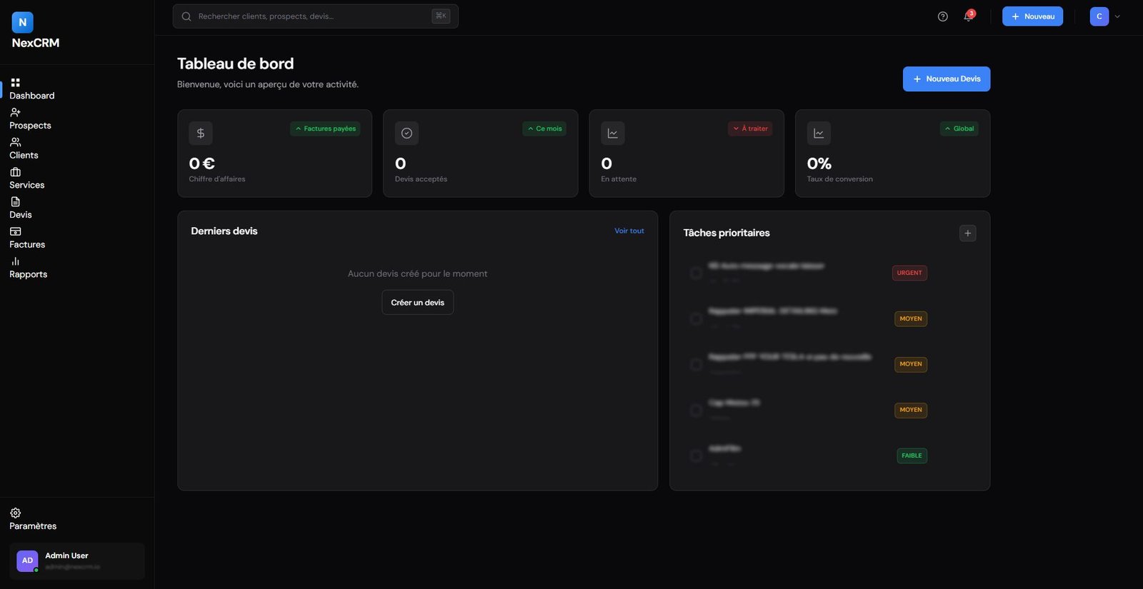Check the task marked URGENT
The height and width of the screenshot is (589, 1143).
(x=696, y=273)
